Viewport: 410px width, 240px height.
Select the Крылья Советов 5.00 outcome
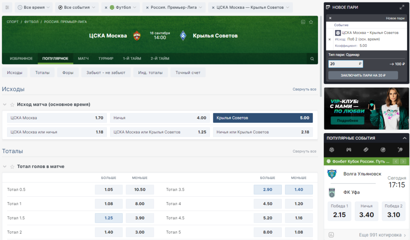coord(263,118)
